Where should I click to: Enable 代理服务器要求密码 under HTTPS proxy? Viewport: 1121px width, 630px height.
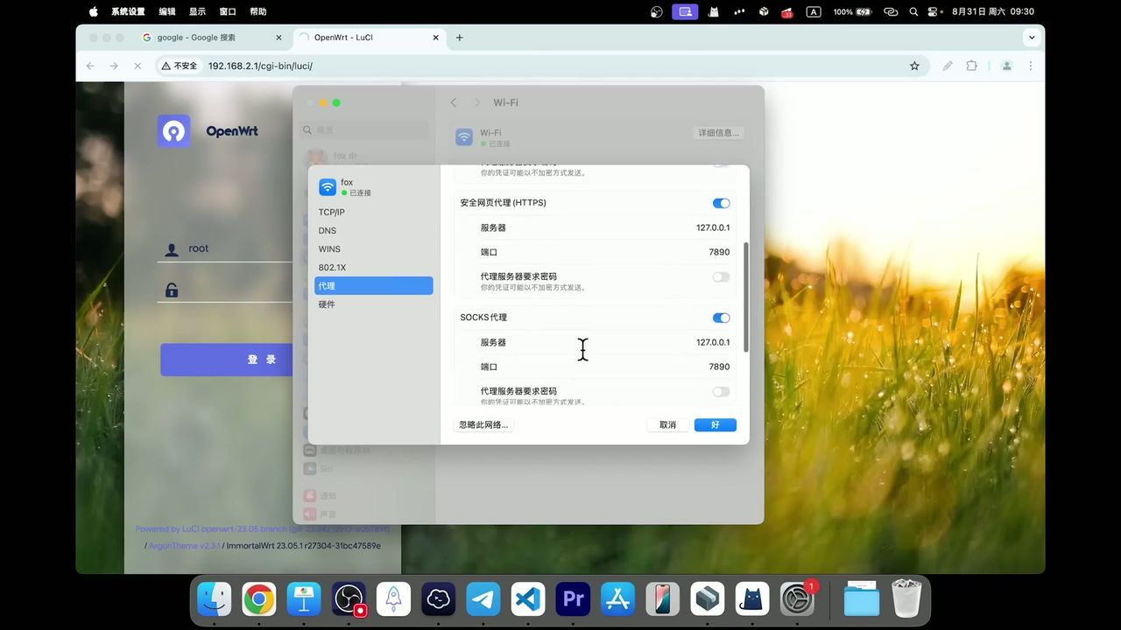721,276
